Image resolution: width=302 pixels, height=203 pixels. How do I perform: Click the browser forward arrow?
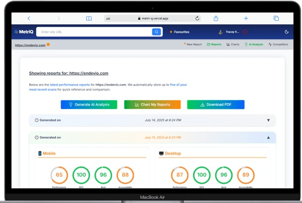click(59, 18)
